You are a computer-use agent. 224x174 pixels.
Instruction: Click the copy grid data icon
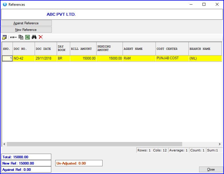tap(21, 37)
